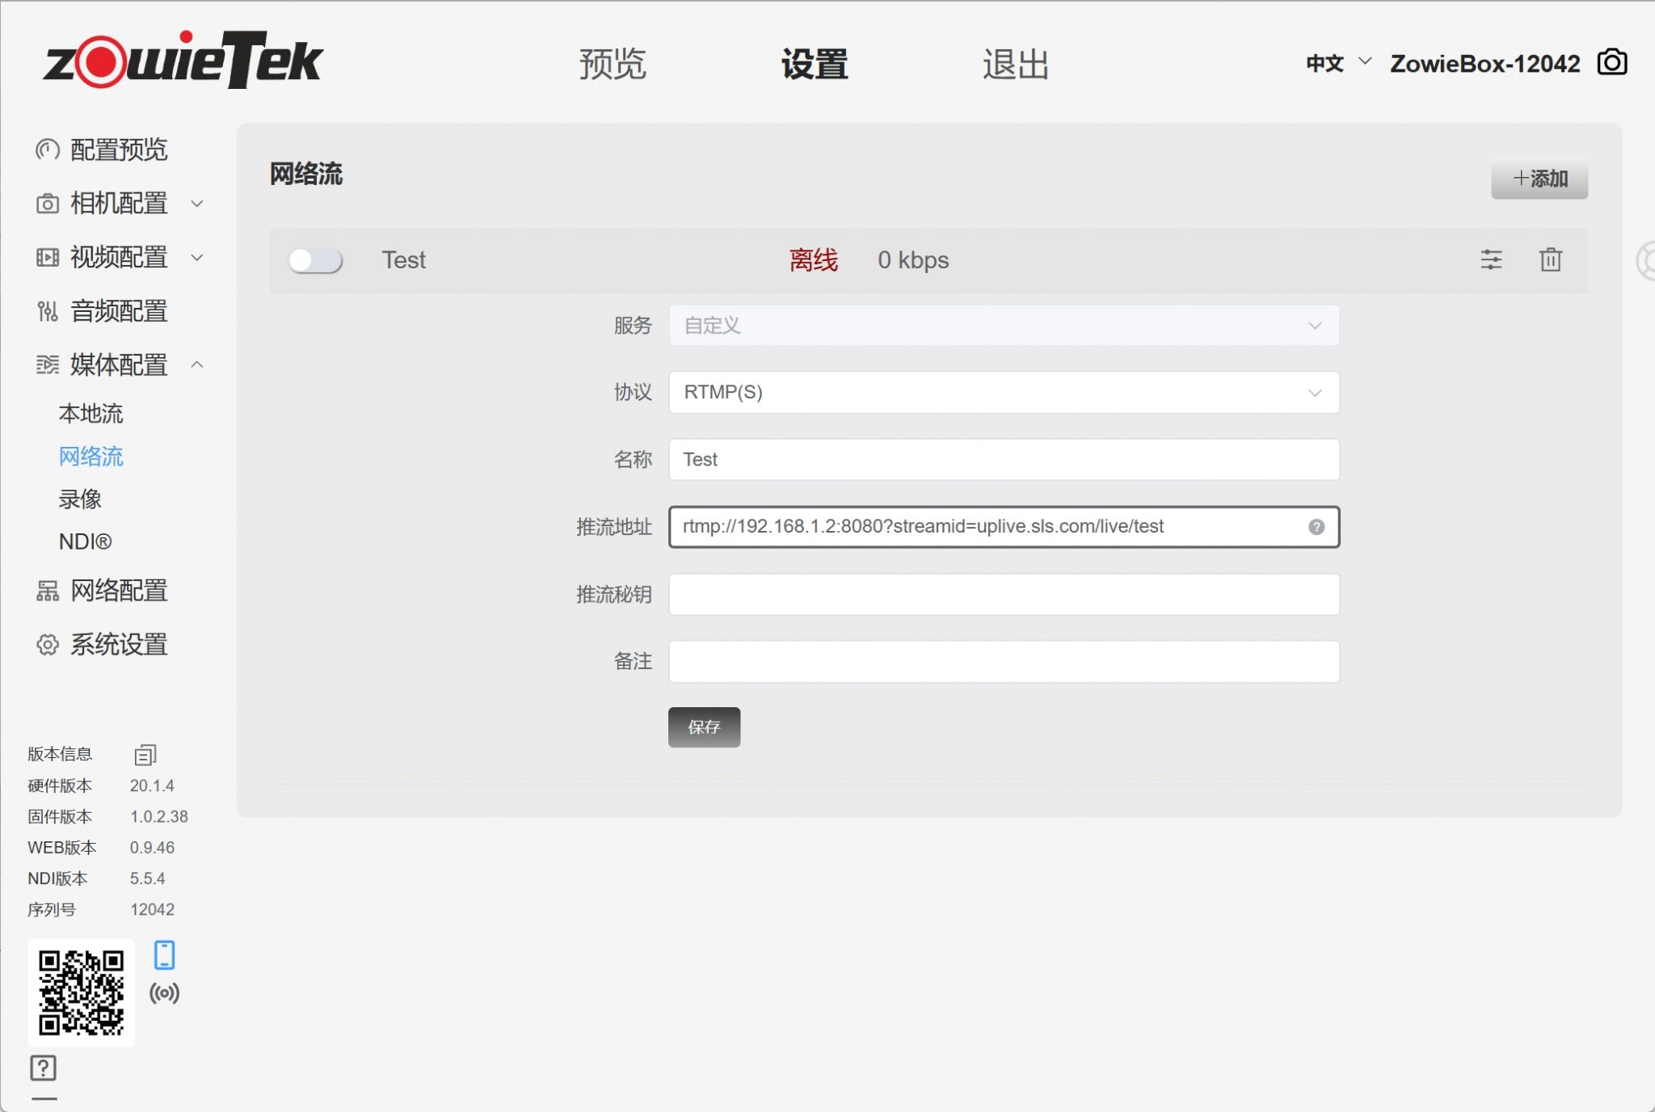The image size is (1655, 1112).
Task: Click the 保存 save button
Action: tap(704, 727)
